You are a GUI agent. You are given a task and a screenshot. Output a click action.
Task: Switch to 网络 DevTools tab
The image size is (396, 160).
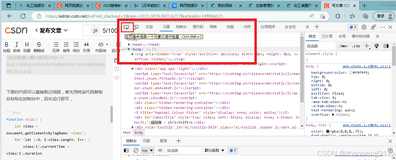213,27
